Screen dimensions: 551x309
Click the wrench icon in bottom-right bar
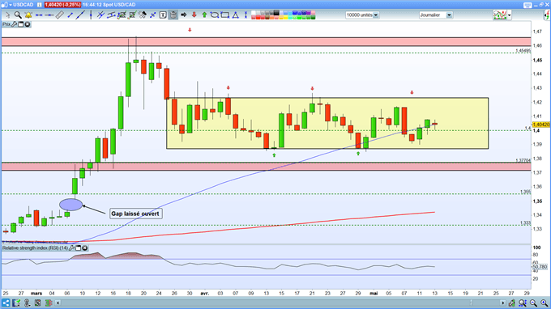coord(511,303)
